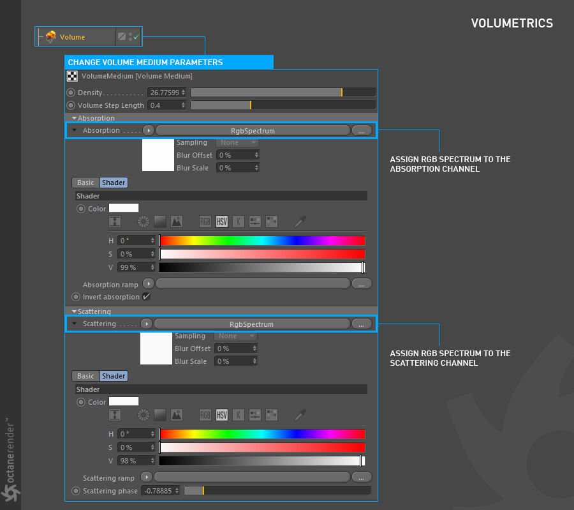Click the Density value field

pyautogui.click(x=166, y=93)
